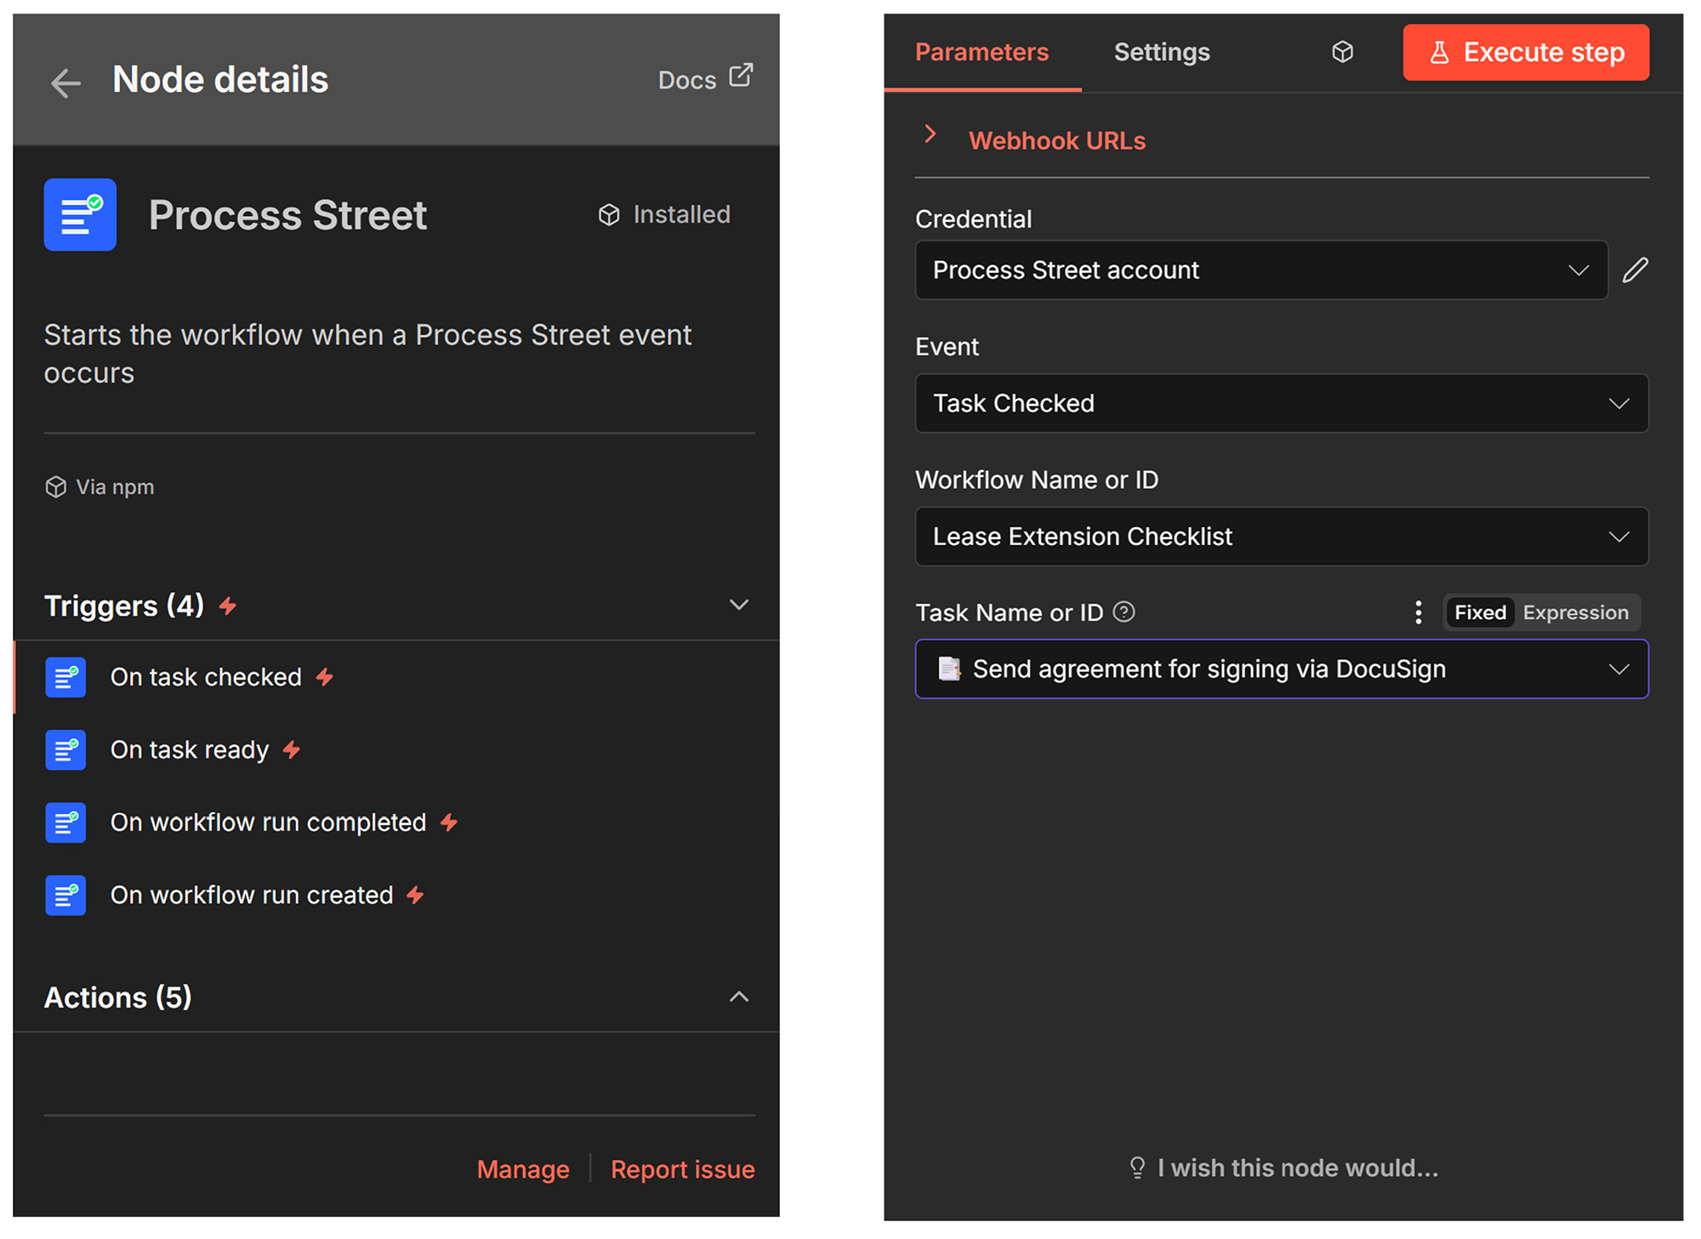This screenshot has width=1701, height=1239.
Task: Open the three-dot options menu for Task Name
Action: tap(1418, 612)
